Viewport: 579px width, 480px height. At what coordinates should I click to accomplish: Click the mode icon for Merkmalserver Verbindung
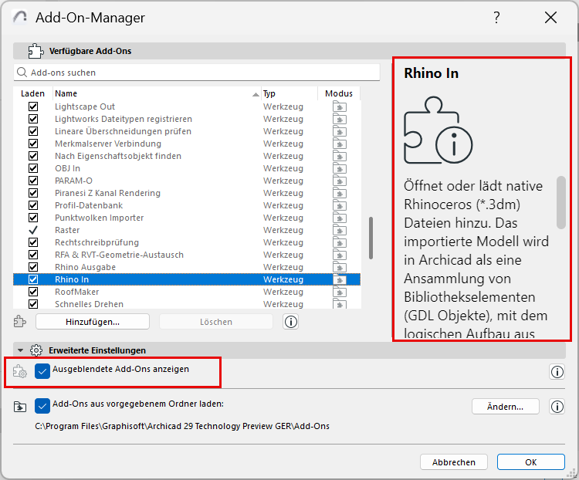click(340, 144)
